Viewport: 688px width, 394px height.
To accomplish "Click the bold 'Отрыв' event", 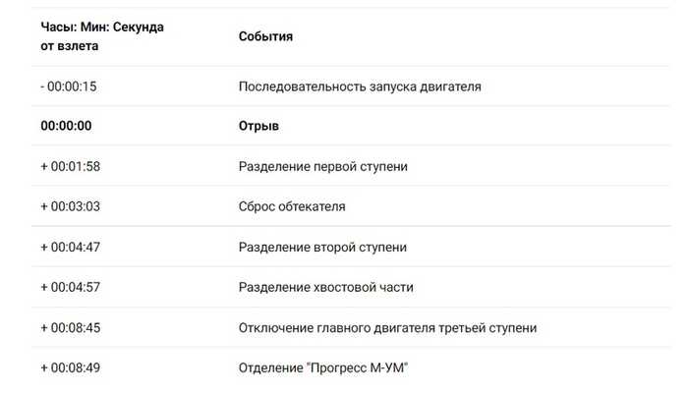I will point(258,127).
